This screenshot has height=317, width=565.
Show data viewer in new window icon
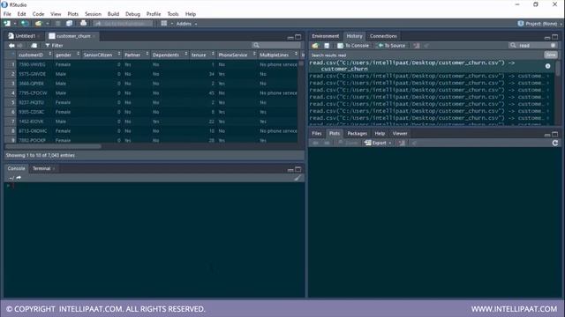[x=34, y=46]
